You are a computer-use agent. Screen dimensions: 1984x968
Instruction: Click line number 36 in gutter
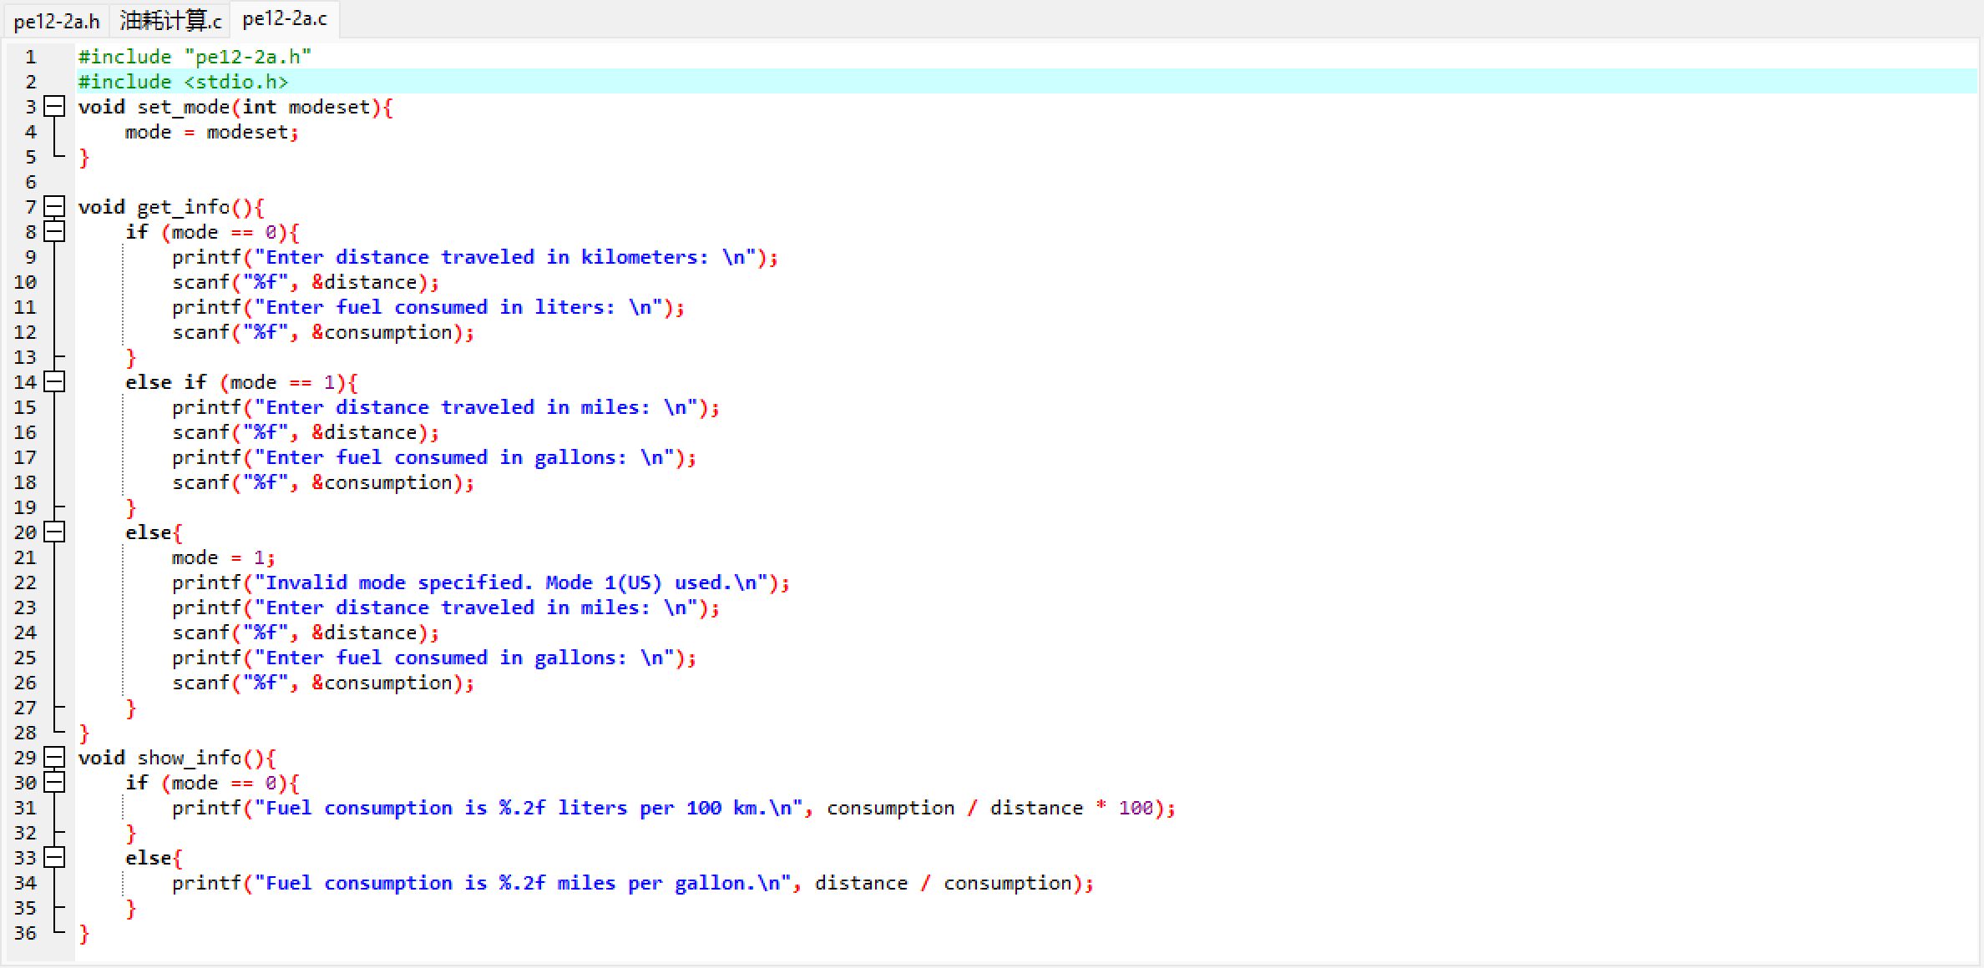pyautogui.click(x=25, y=933)
